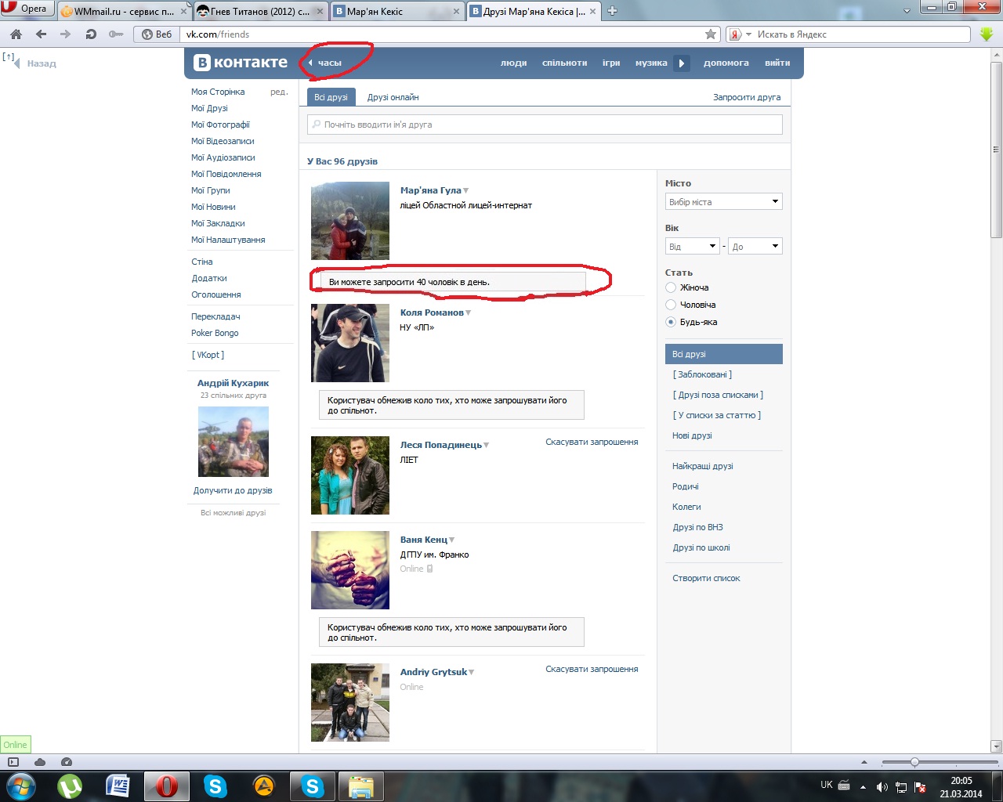The image size is (1003, 802).
Task: Click Долучити до друзів link
Action: (233, 490)
